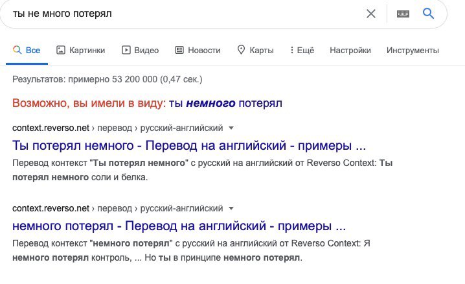Open the Инструменты search tools
Screen dimensions: 465x284
pyautogui.click(x=413, y=50)
